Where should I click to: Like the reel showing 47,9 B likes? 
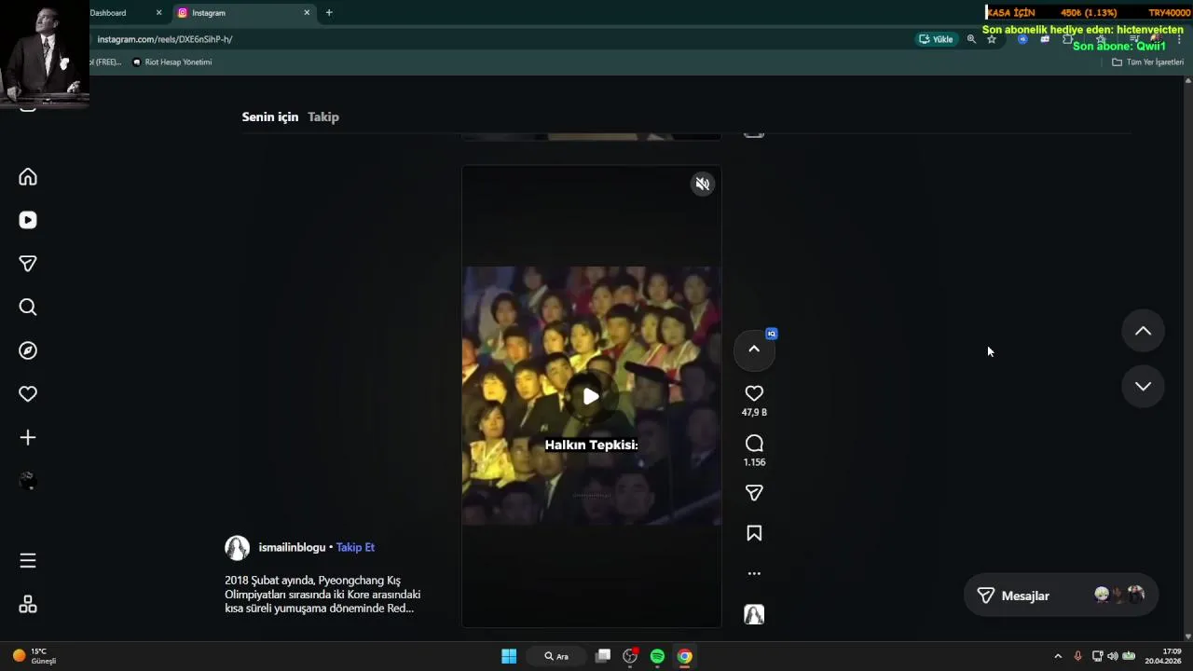754,393
